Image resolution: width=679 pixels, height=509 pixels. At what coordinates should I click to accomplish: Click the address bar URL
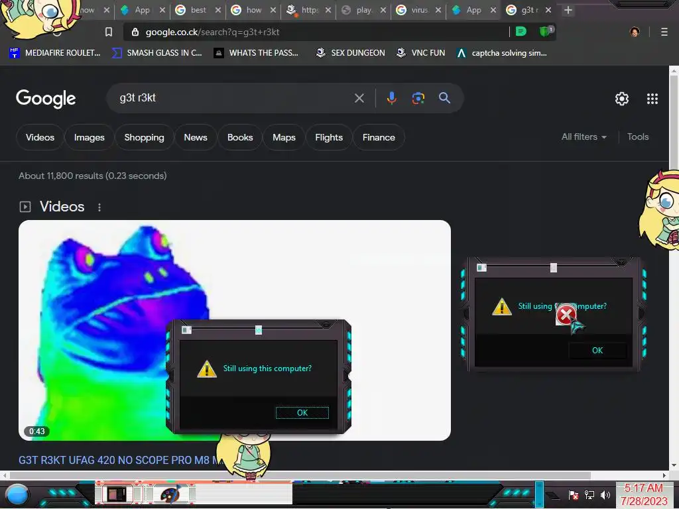(212, 32)
